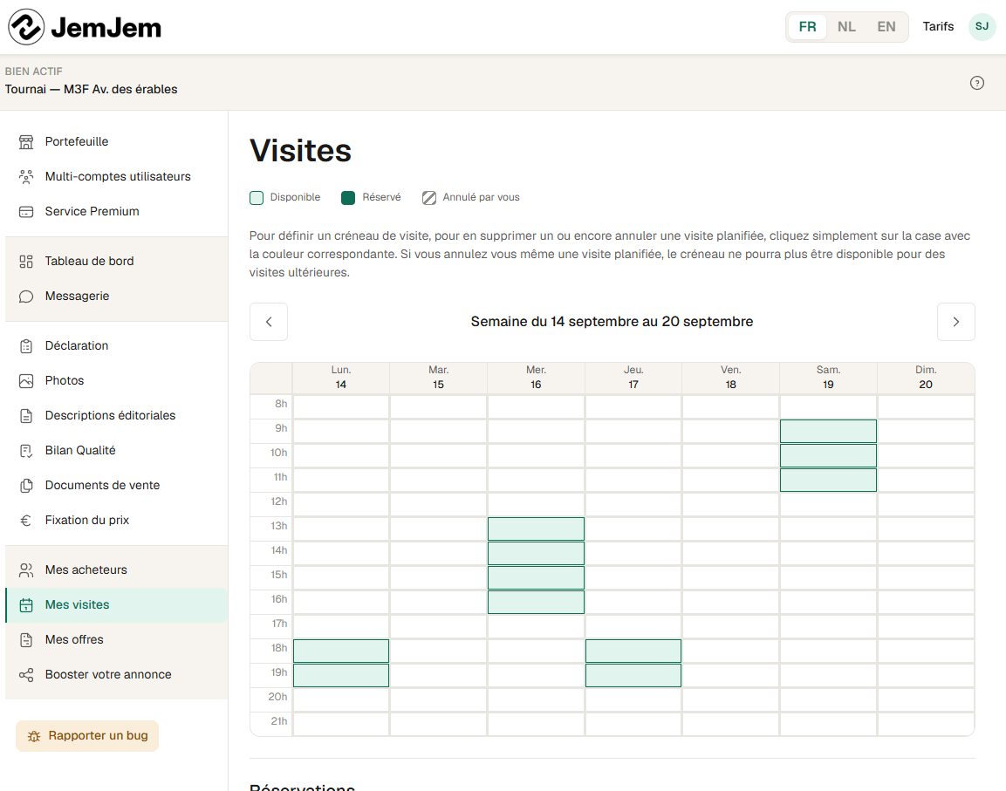This screenshot has height=791, width=1006.
Task: Click the Mes offres document icon
Action: click(x=25, y=640)
